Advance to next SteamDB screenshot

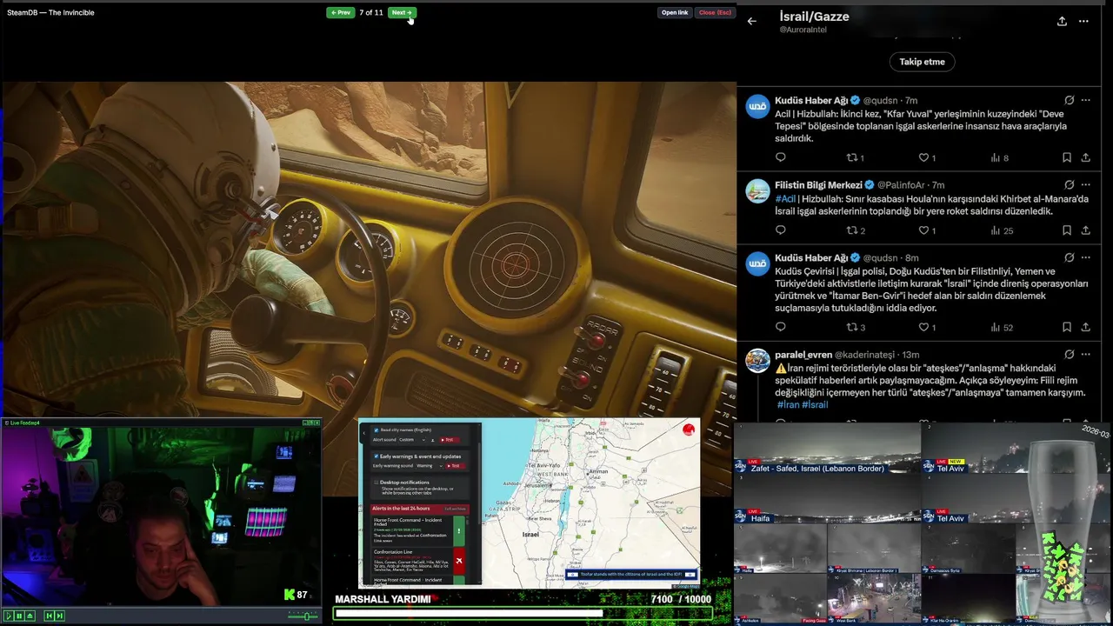coord(402,12)
